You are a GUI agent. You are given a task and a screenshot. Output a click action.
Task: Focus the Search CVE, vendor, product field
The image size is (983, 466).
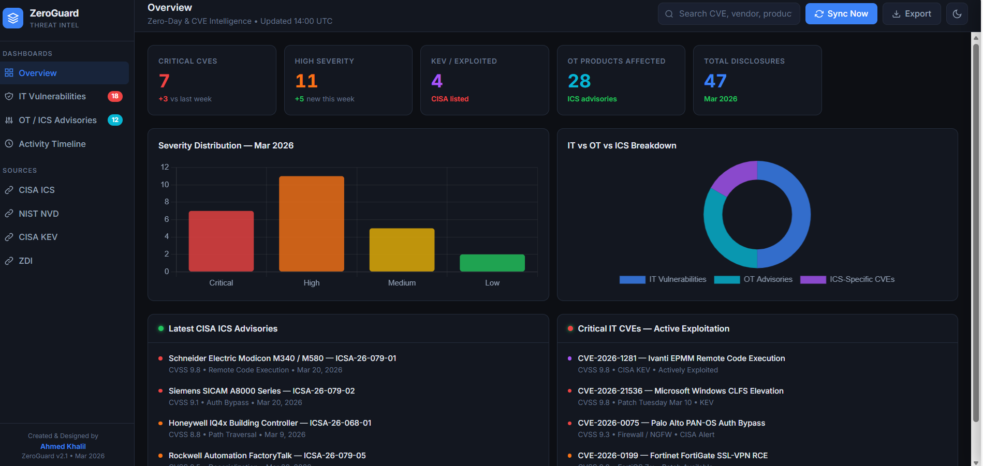[729, 14]
